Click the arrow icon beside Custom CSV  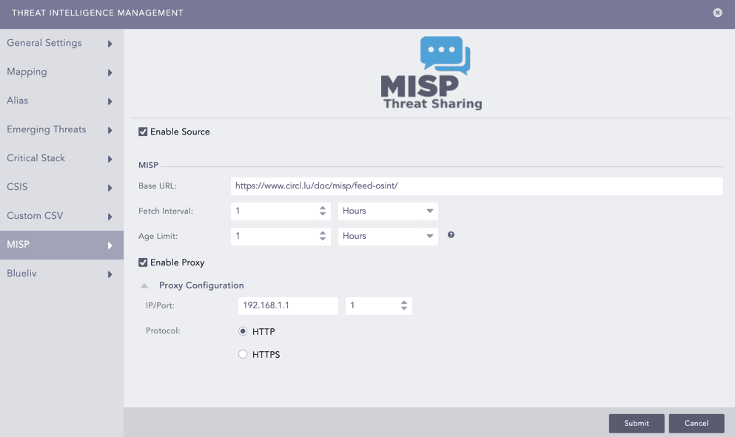click(x=110, y=217)
